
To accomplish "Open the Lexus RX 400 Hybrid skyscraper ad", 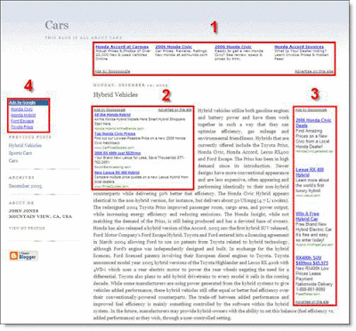I will click(310, 173).
